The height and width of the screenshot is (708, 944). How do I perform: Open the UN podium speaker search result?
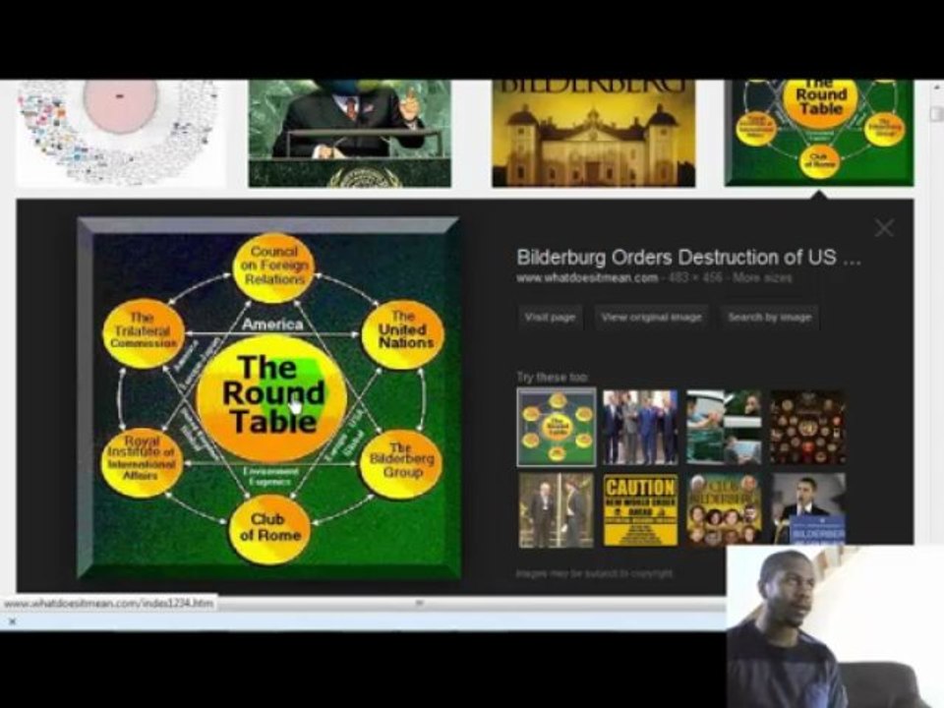click(349, 133)
